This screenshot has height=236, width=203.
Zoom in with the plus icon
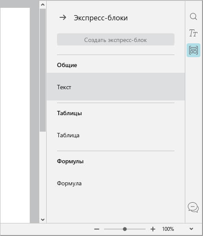tap(153, 229)
